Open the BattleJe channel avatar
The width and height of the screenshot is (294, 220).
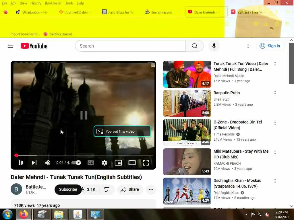16,189
